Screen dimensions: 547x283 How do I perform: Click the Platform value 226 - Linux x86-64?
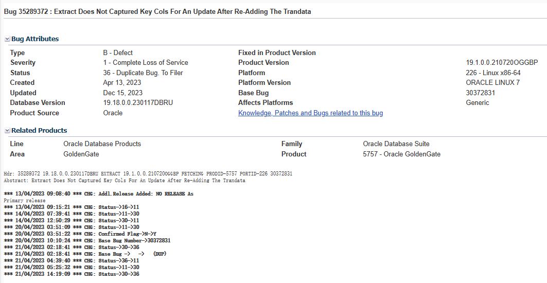coord(493,73)
